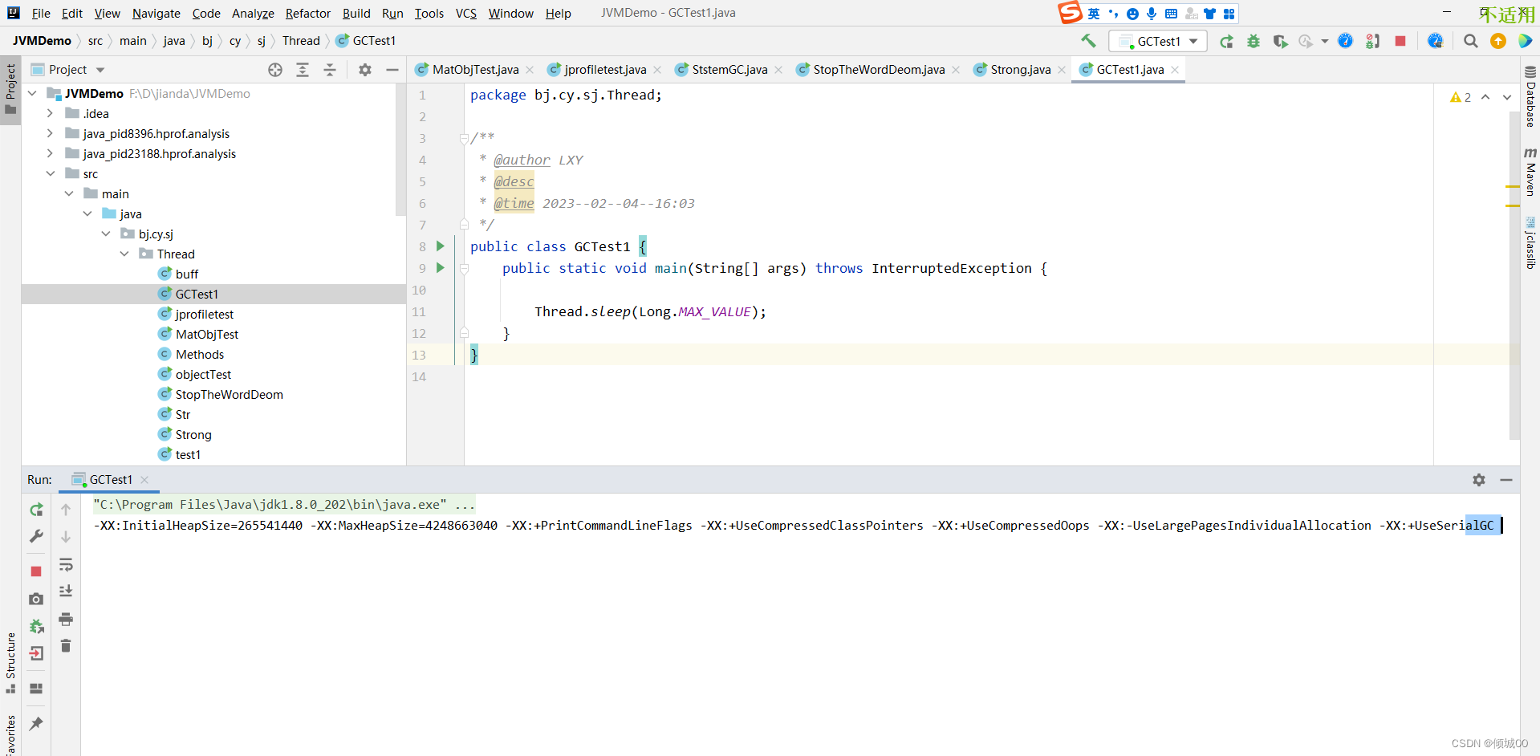
Task: Toggle soft-wrap in Run console
Action: 66,565
